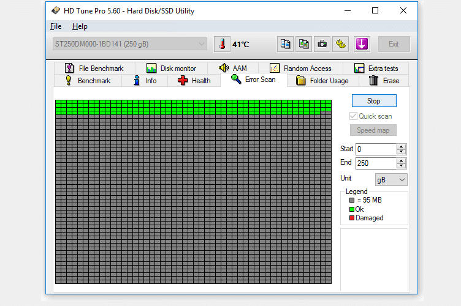Maximize the HD Tune Pro window
This screenshot has width=461, height=306.
[x=375, y=11]
